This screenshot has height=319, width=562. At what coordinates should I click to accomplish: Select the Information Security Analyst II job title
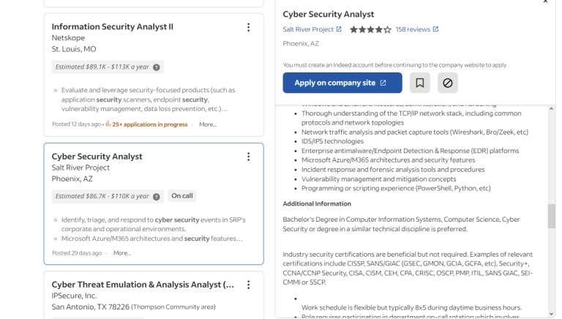point(112,27)
